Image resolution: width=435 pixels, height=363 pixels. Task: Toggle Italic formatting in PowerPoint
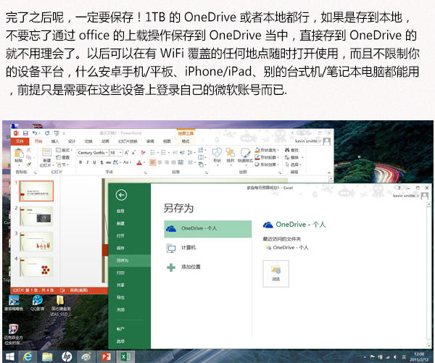(x=88, y=162)
